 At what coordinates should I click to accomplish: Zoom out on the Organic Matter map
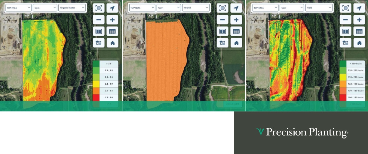(x=99, y=20)
